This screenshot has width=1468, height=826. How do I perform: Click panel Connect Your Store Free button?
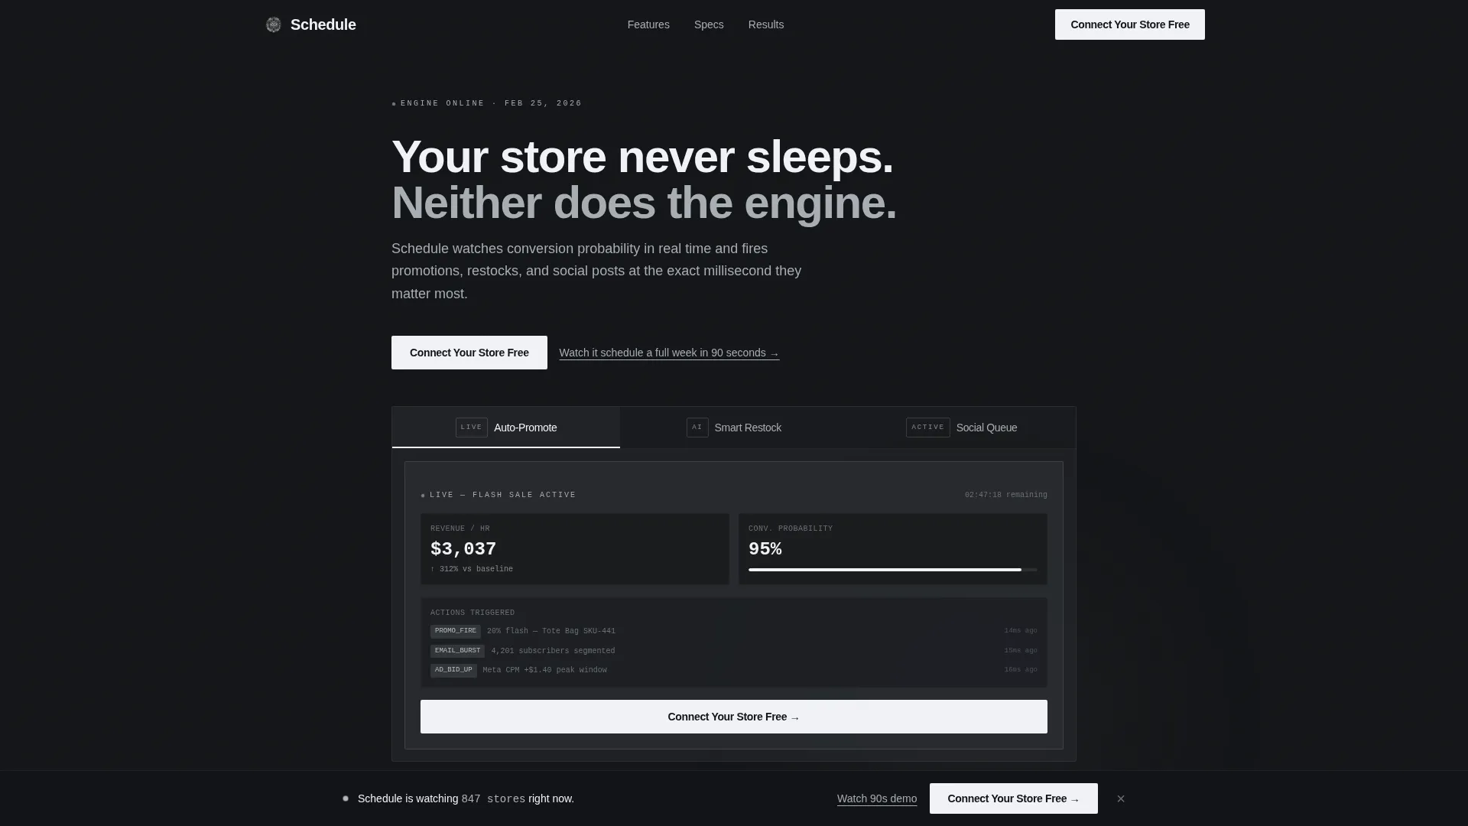pos(734,717)
